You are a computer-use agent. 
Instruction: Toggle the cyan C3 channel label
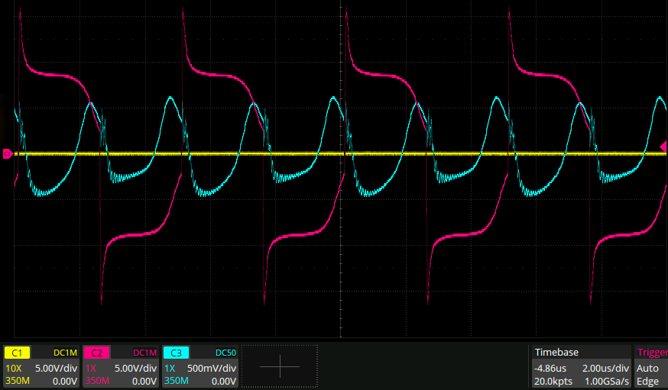click(x=177, y=353)
